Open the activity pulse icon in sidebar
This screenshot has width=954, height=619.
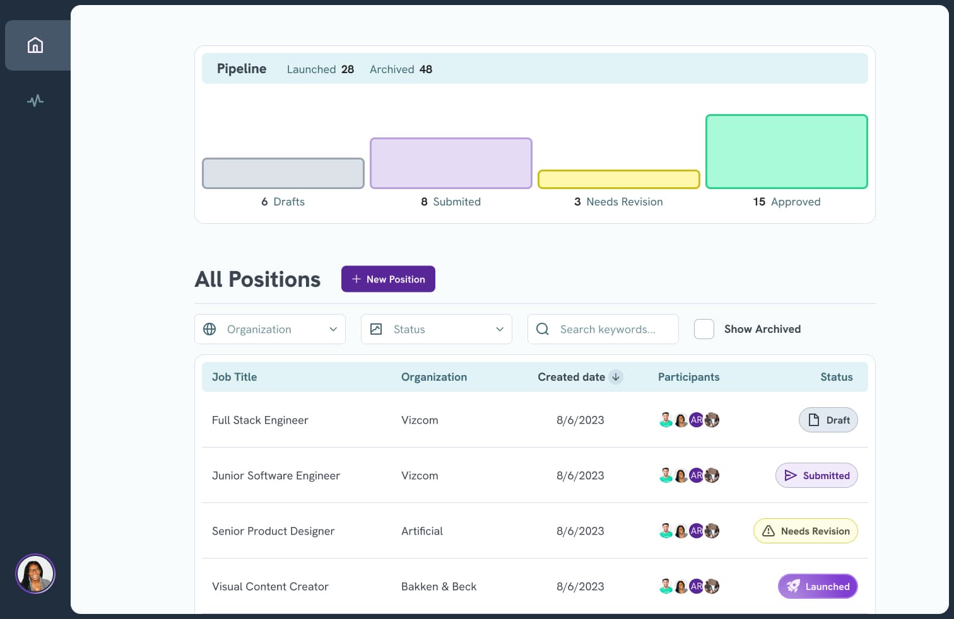click(35, 101)
